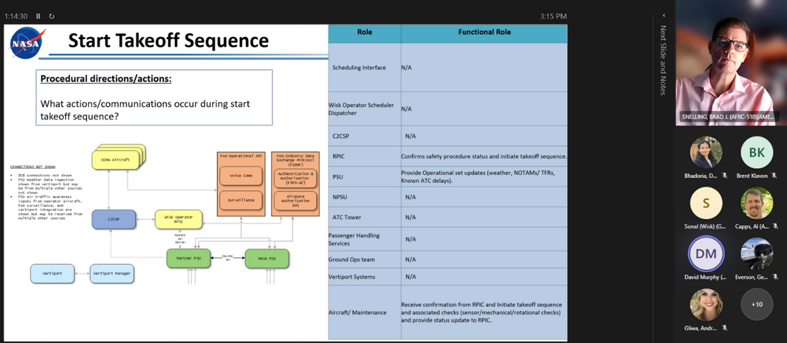Select the BK avatar for Brent Klavon
Image resolution: width=787 pixels, height=343 pixels.
click(757, 153)
